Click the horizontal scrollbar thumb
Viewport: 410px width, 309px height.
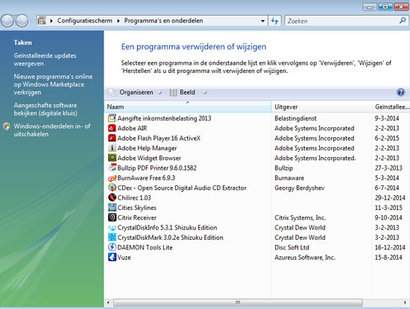[238, 302]
